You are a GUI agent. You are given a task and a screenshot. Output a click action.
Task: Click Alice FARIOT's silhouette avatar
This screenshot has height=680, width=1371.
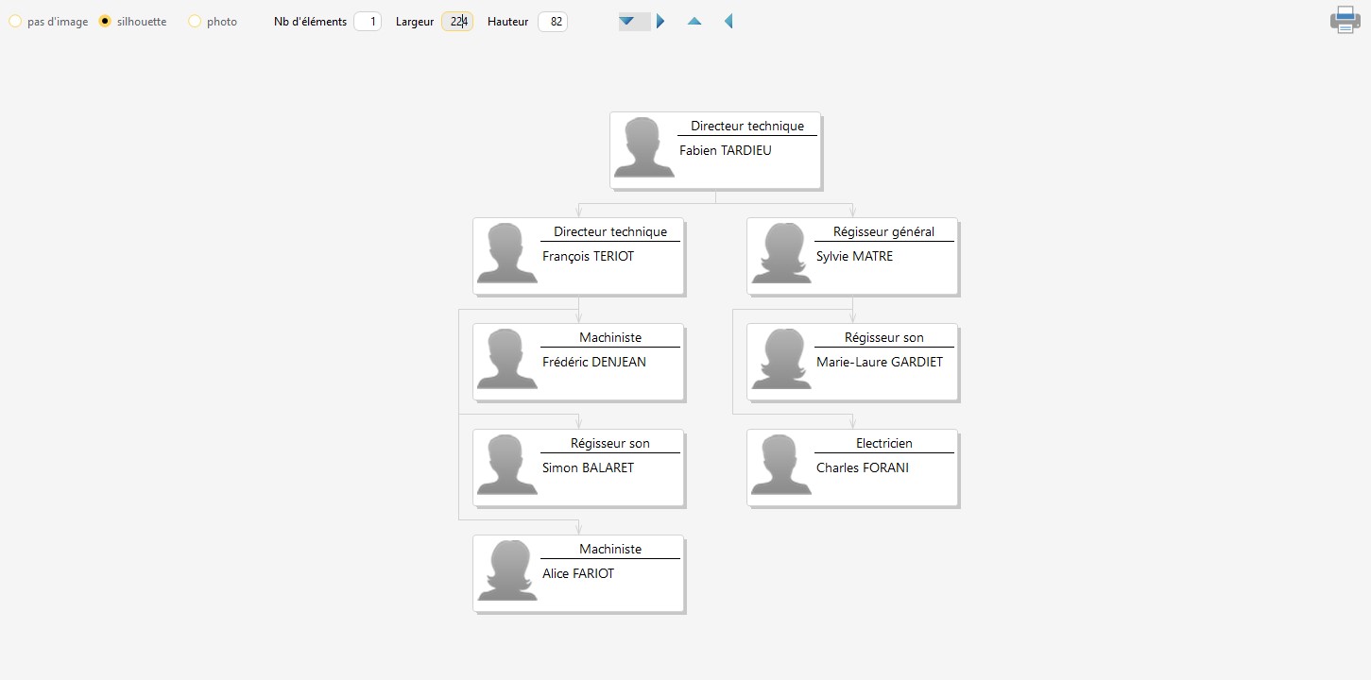pyautogui.click(x=506, y=571)
